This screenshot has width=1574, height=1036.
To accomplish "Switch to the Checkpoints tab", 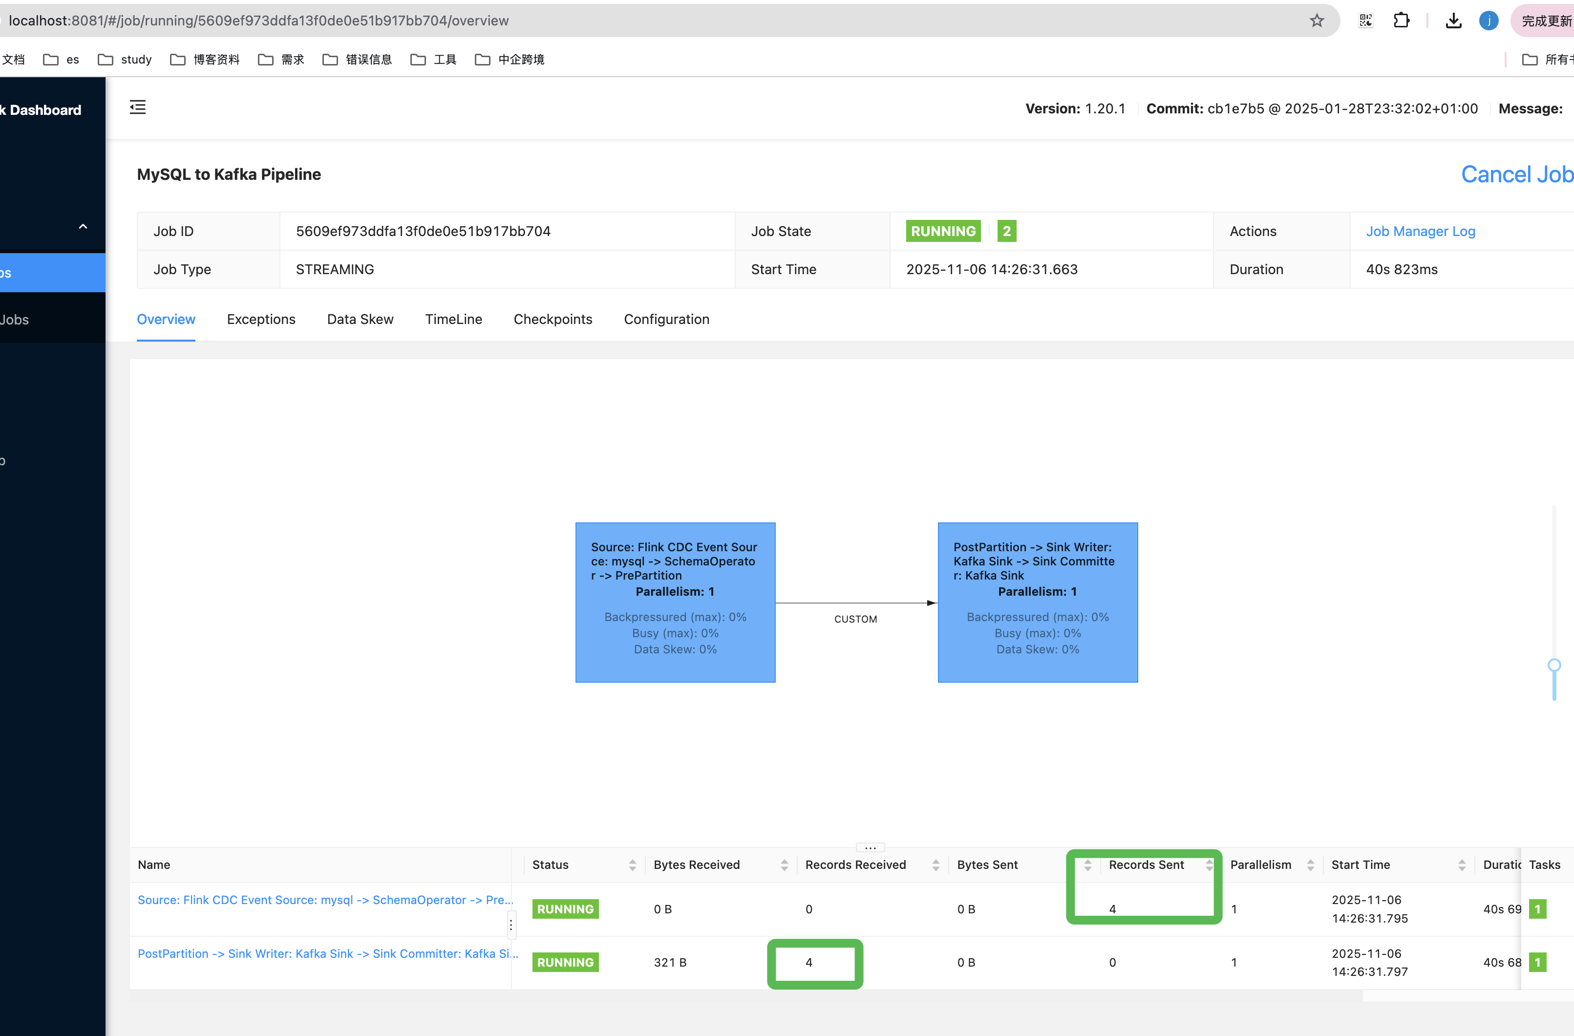I will point(552,320).
